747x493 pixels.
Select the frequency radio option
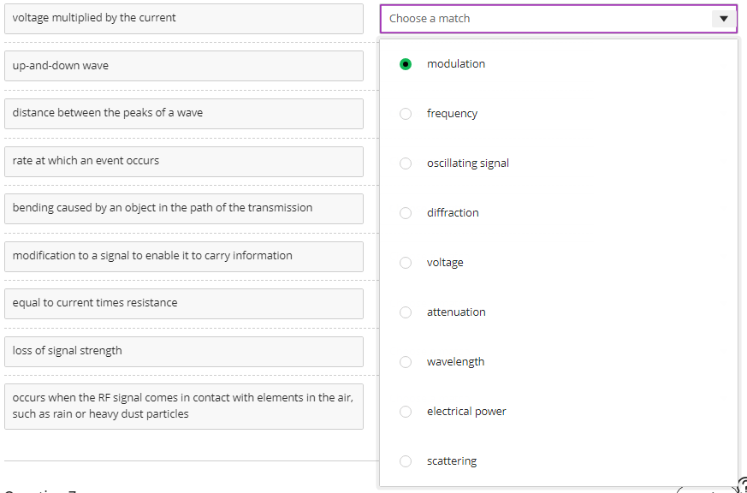pyautogui.click(x=406, y=114)
